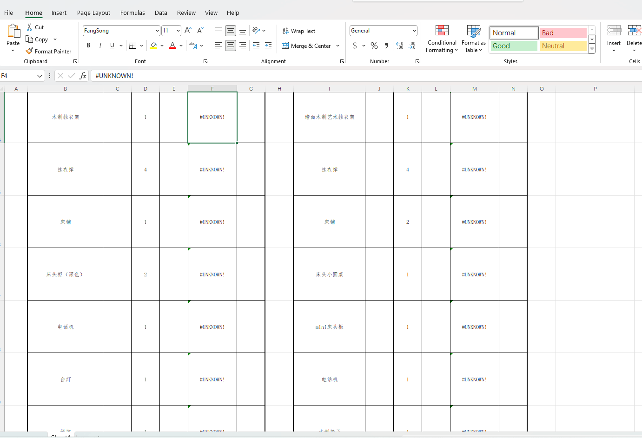Screen dimensions: 642x438
Task: Toggle Wrap Text
Action: tap(299, 31)
